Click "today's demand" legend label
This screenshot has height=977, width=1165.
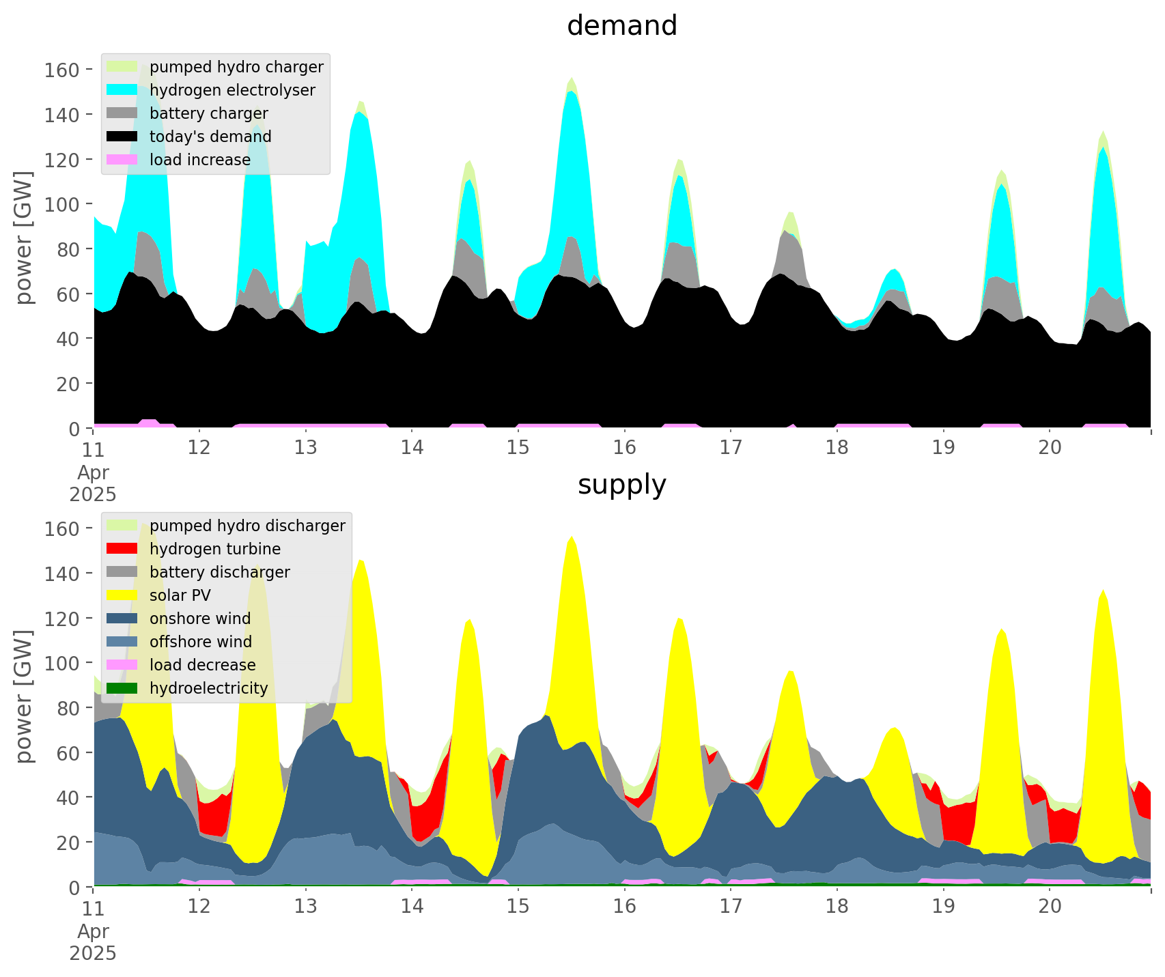[x=210, y=137]
